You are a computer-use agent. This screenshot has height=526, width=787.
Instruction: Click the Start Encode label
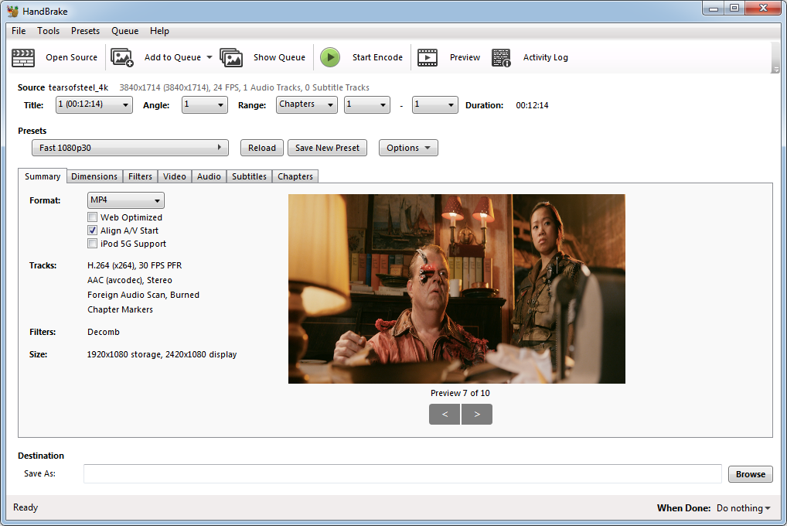click(x=377, y=57)
